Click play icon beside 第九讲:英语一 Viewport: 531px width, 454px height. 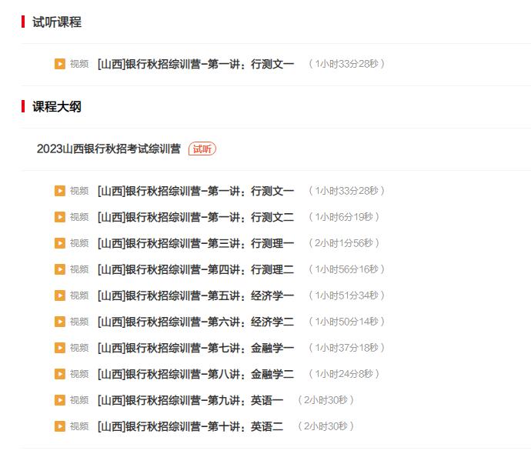click(x=60, y=400)
